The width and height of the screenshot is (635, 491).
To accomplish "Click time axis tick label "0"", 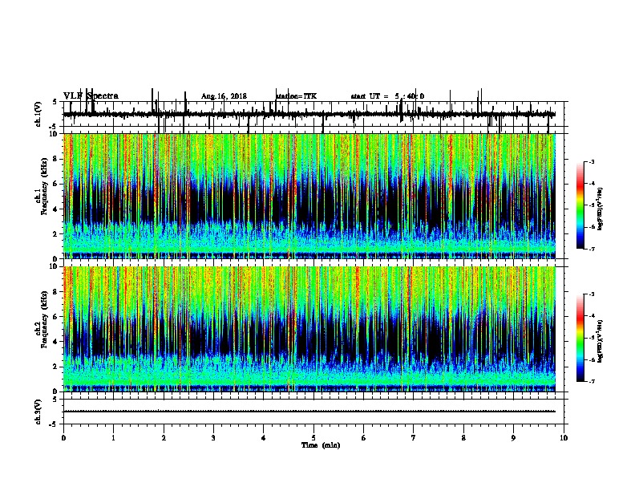I will (63, 438).
